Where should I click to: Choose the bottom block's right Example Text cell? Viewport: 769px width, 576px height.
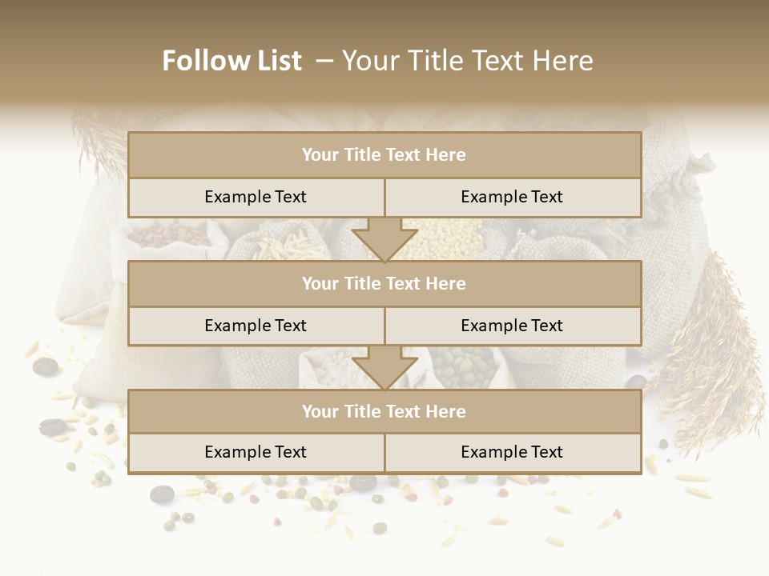512,452
